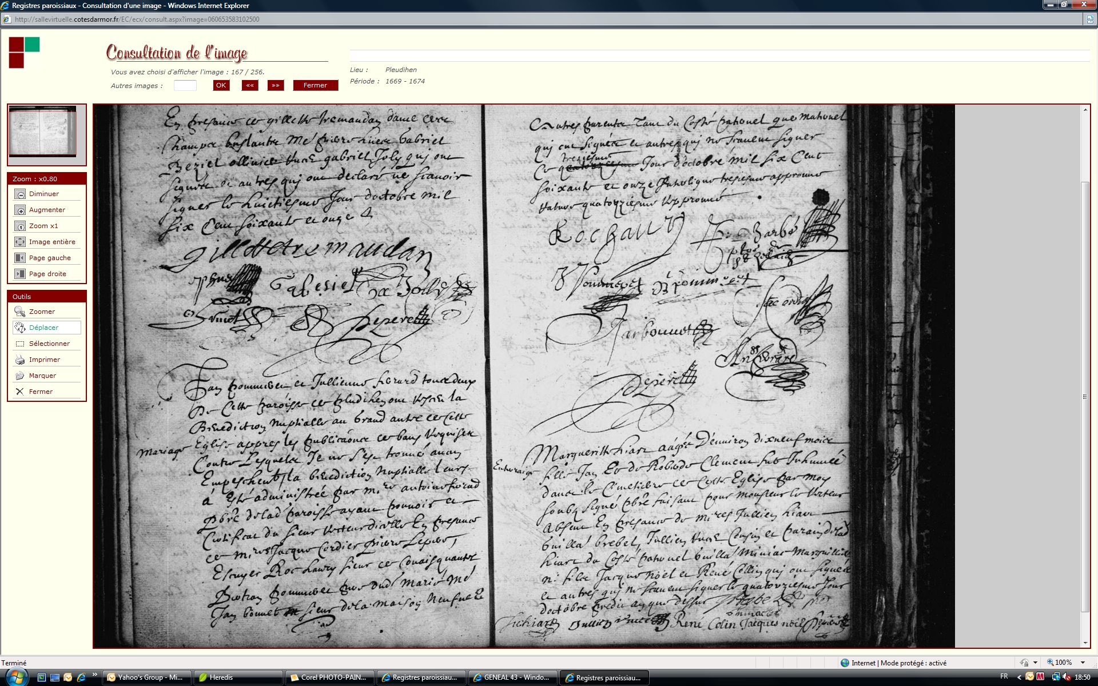The image size is (1098, 686).
Task: Select the Zoom x1 icon
Action: coord(20,226)
